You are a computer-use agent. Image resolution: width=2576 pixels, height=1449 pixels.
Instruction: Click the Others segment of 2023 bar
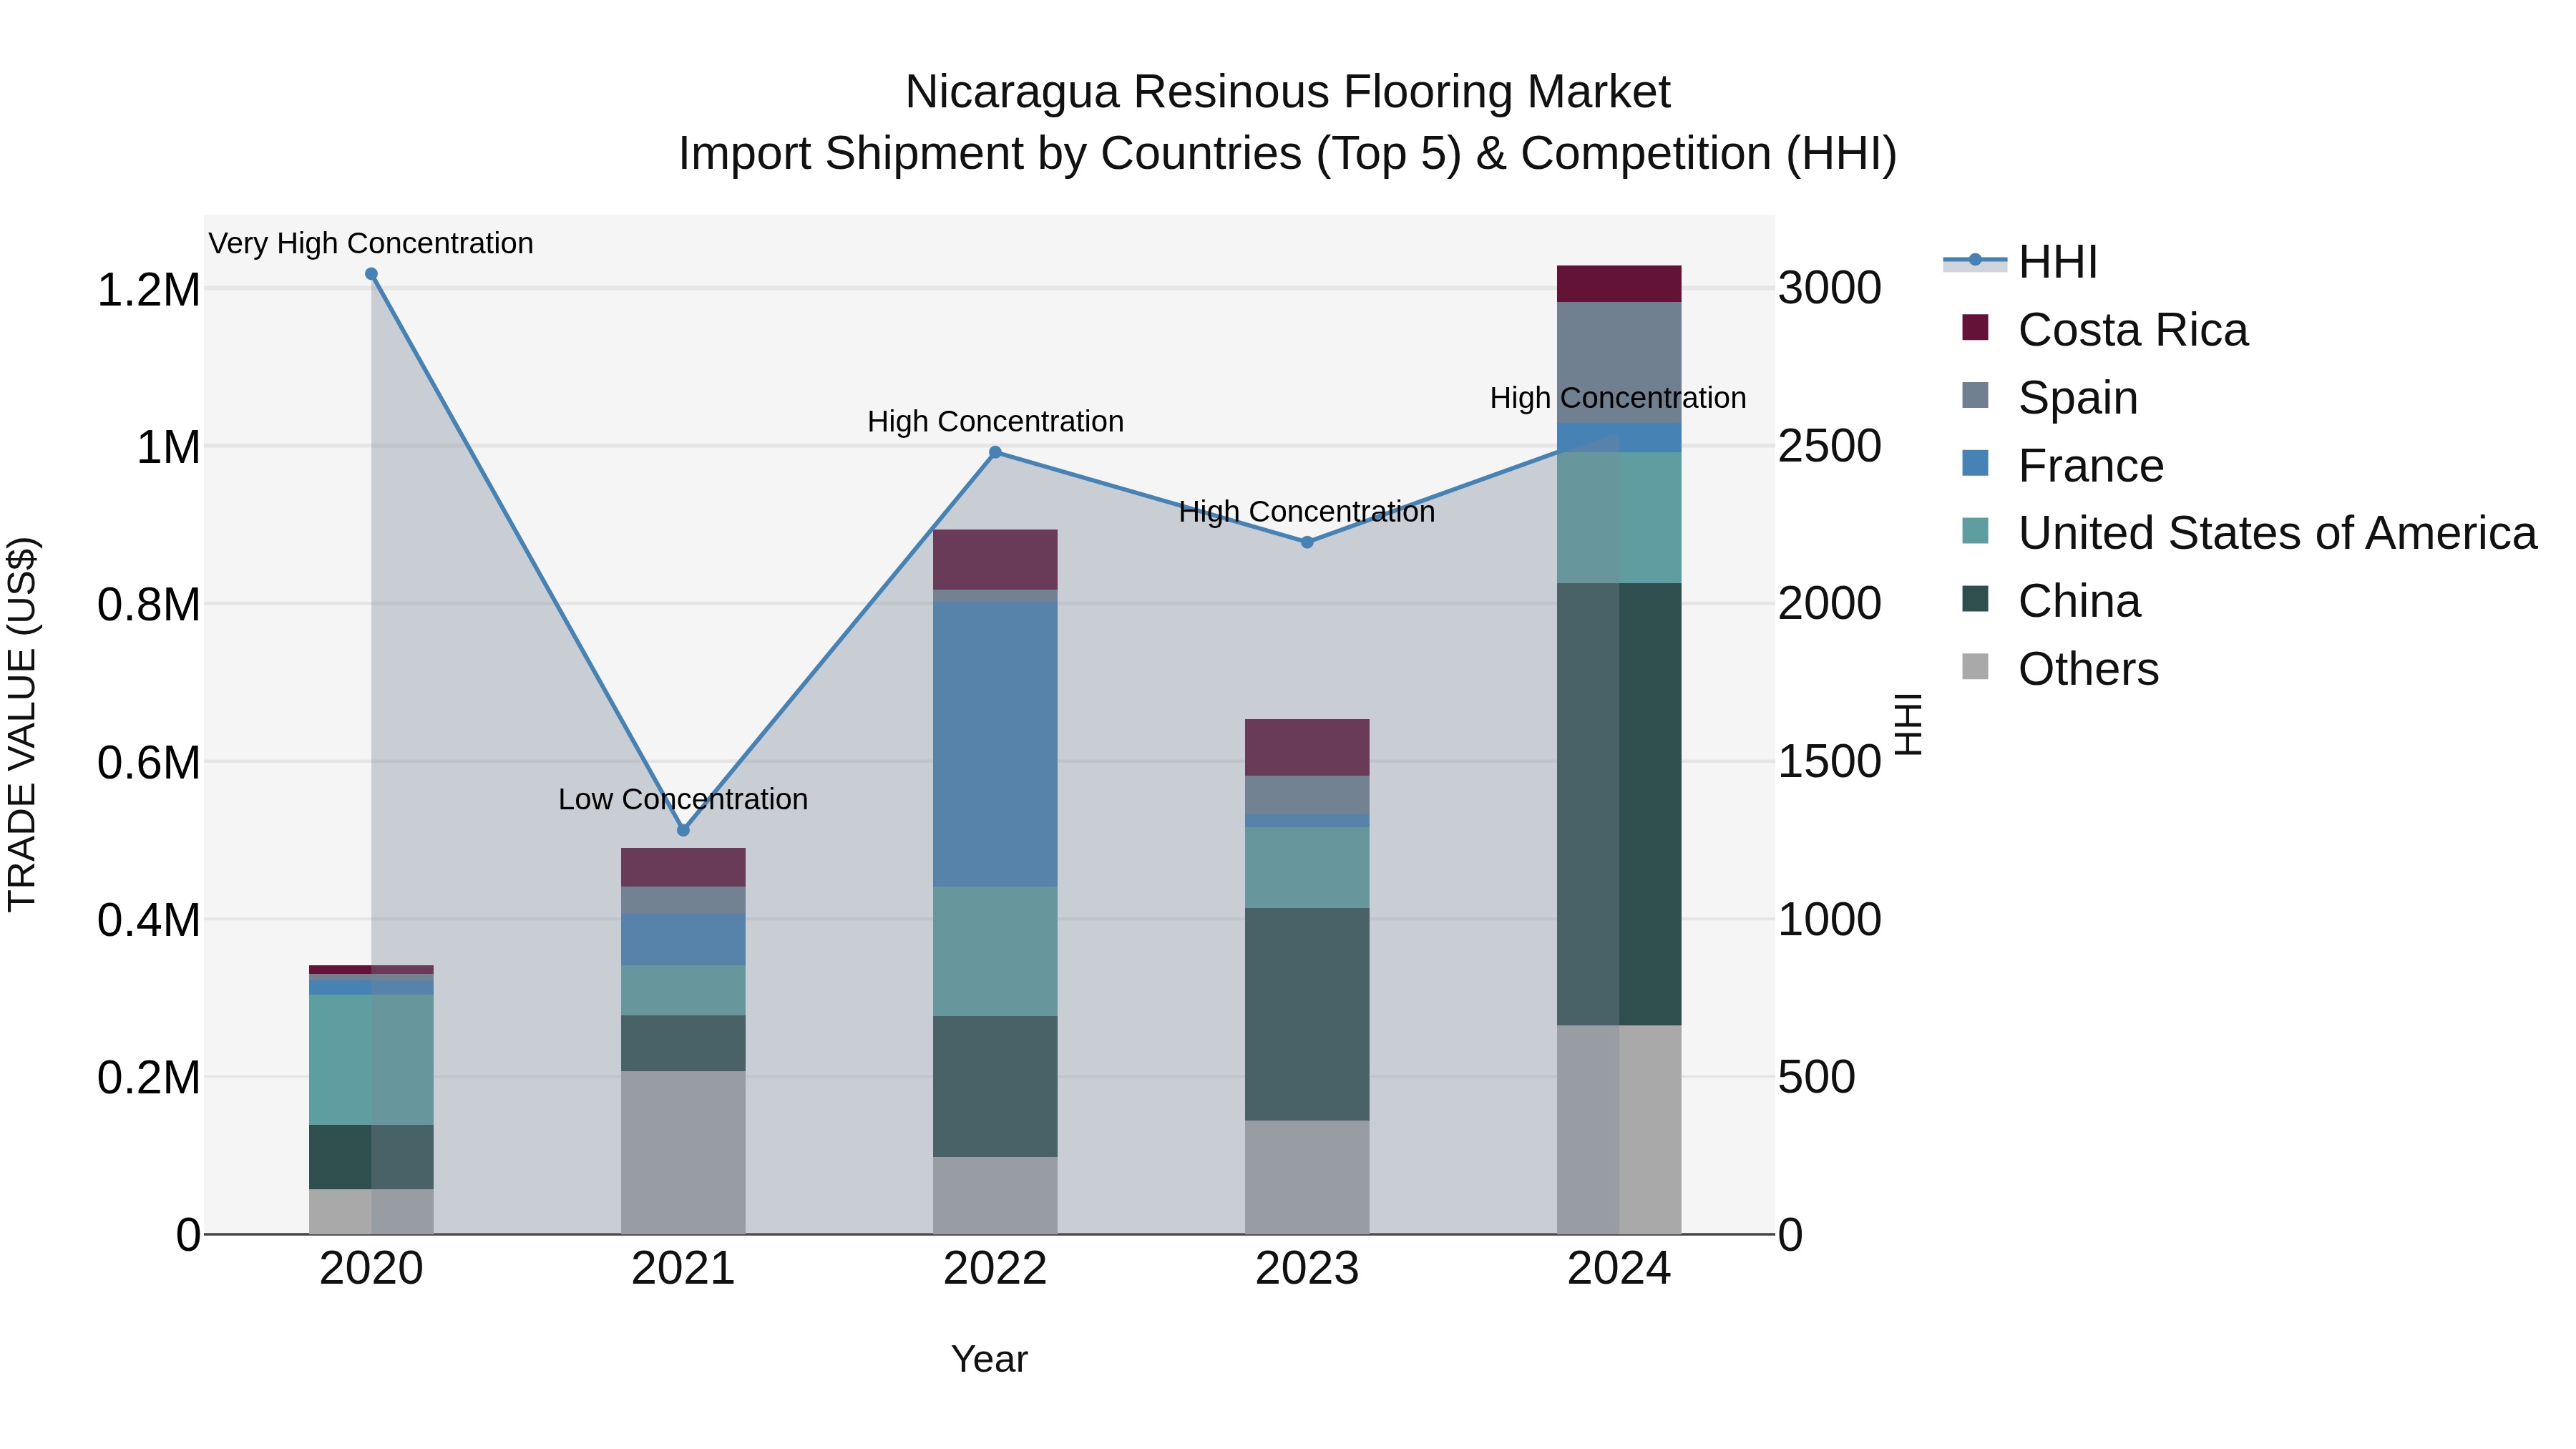1307,1177
